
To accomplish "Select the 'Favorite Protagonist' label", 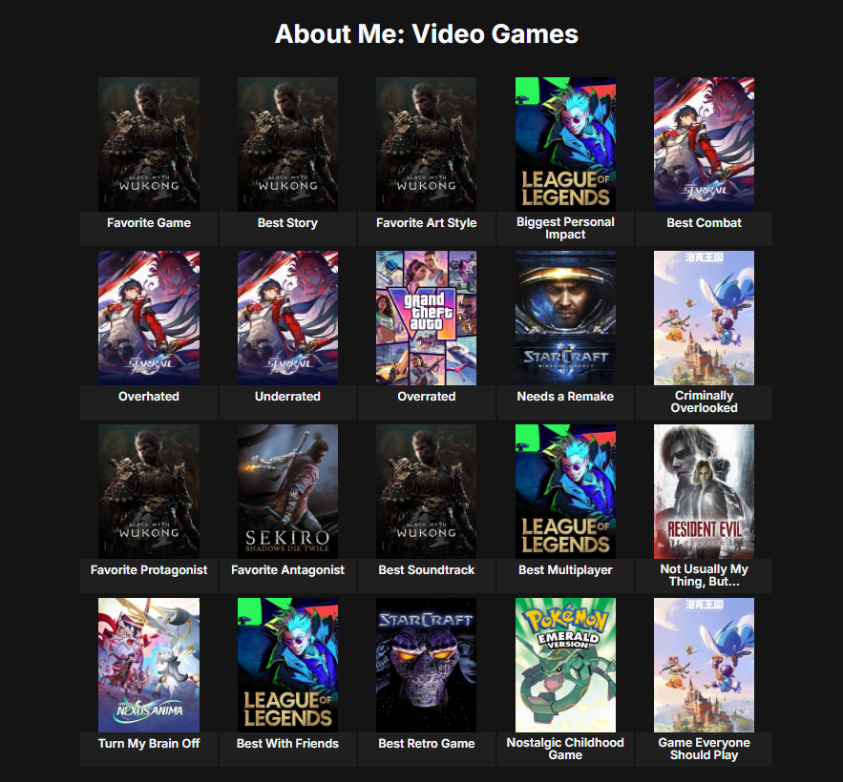I will [149, 570].
